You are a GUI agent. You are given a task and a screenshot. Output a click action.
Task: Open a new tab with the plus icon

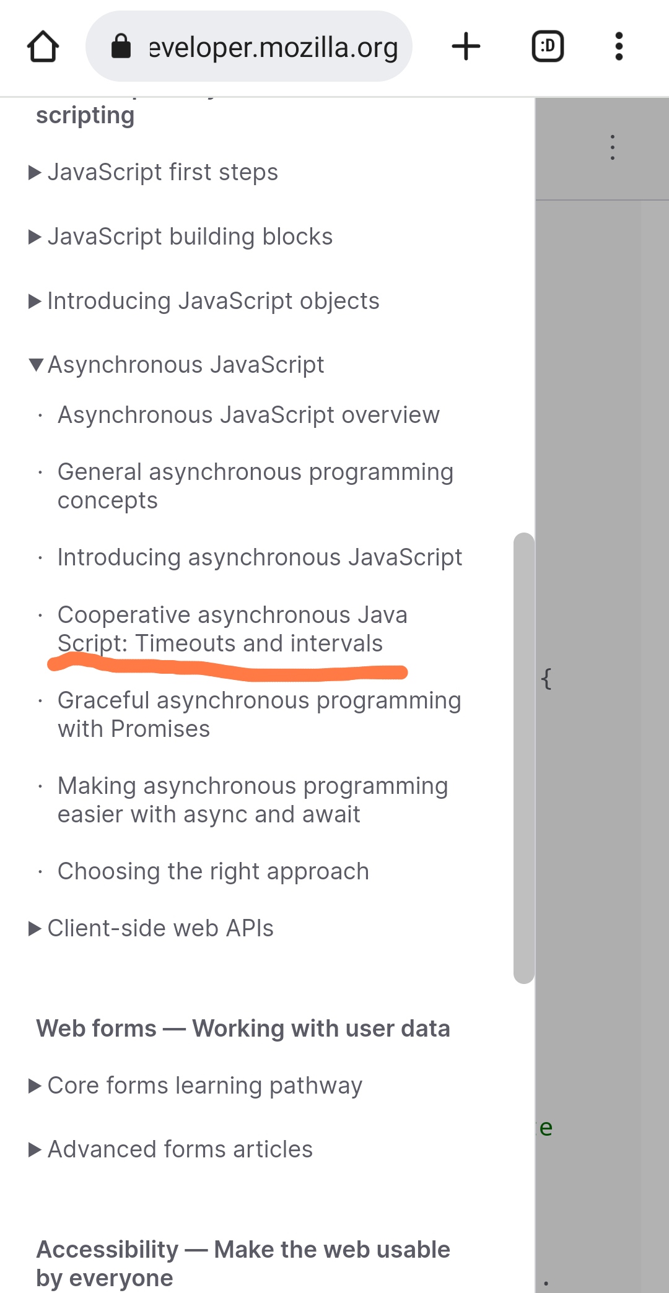coord(466,46)
